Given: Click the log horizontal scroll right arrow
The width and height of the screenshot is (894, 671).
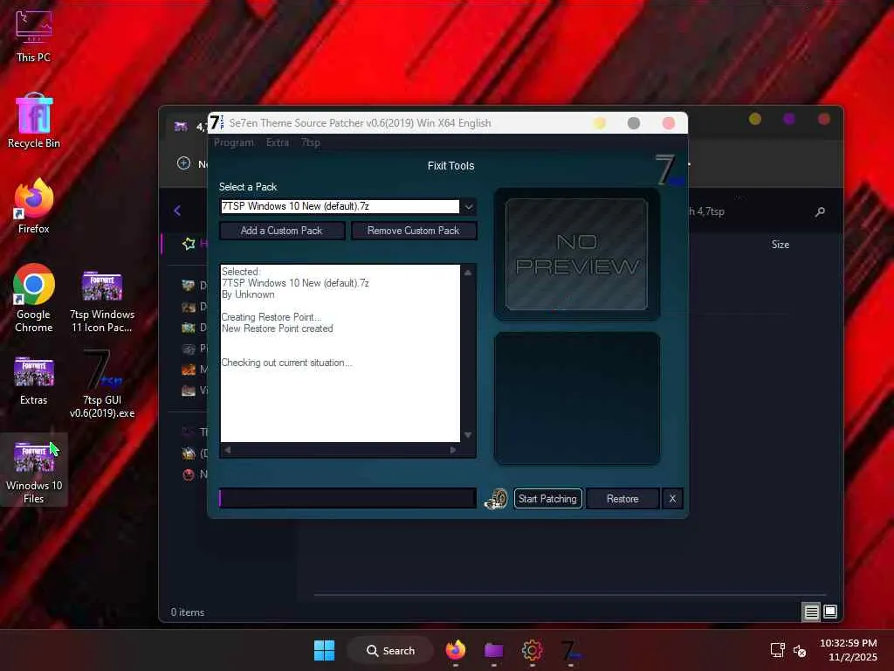Looking at the screenshot, I should (x=453, y=450).
